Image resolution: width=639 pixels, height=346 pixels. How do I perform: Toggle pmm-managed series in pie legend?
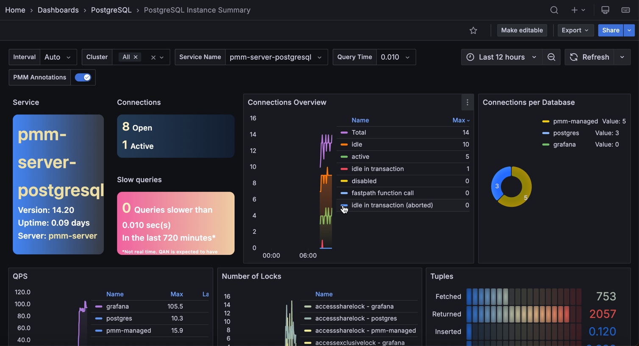tap(575, 121)
